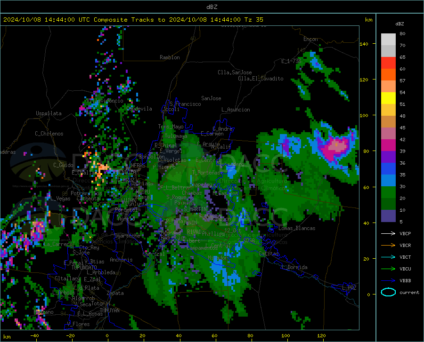This screenshot has width=424, height=342.
Task: Click the Lomas_Blancas label
Action: [297, 228]
